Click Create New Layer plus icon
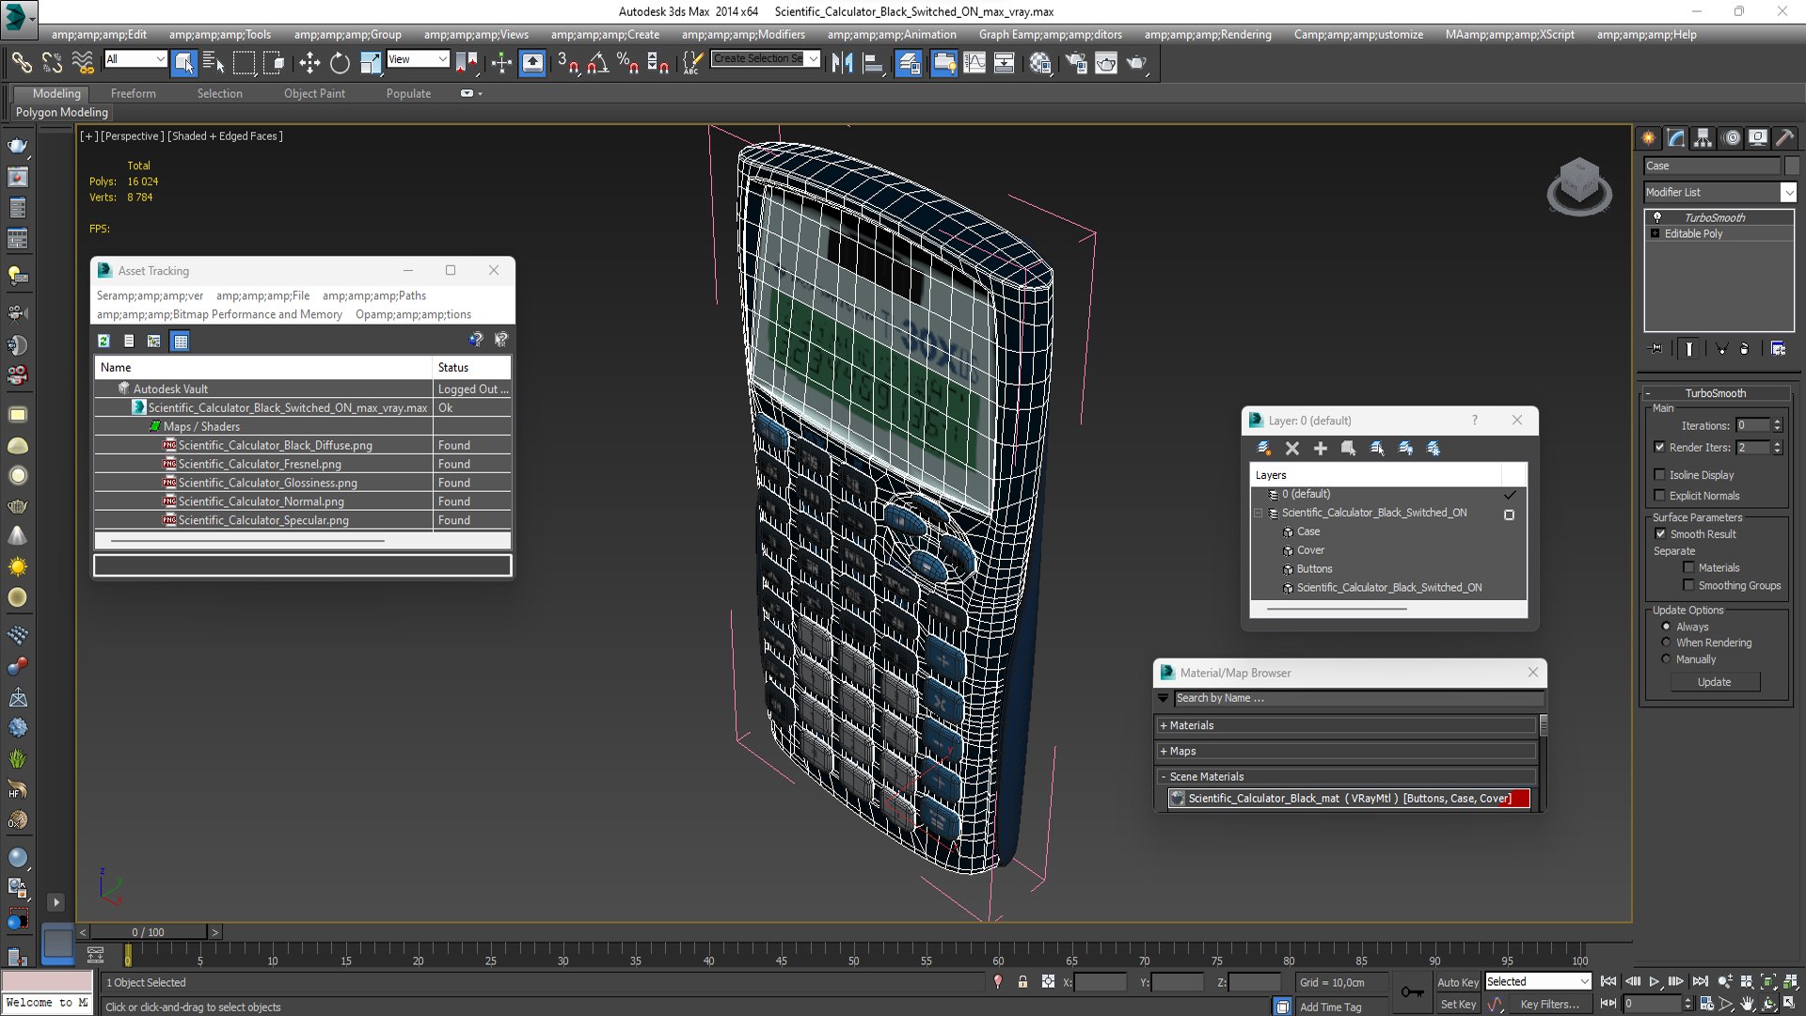The image size is (1806, 1016). 1320,449
